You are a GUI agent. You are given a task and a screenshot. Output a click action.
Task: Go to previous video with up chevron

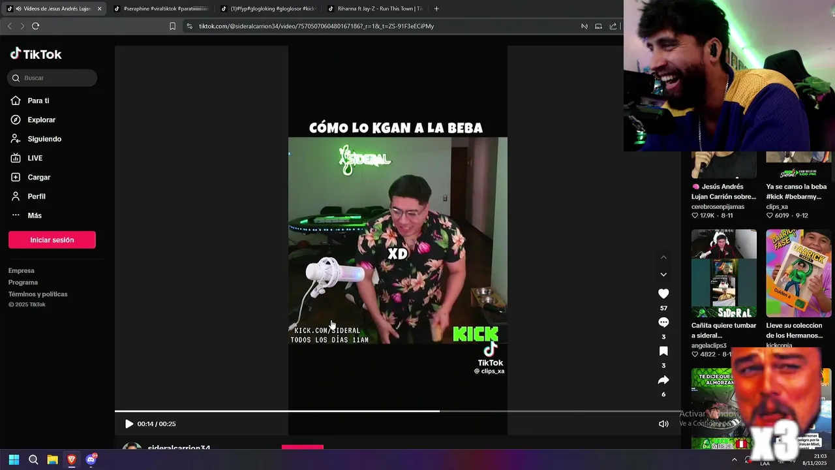(x=663, y=257)
